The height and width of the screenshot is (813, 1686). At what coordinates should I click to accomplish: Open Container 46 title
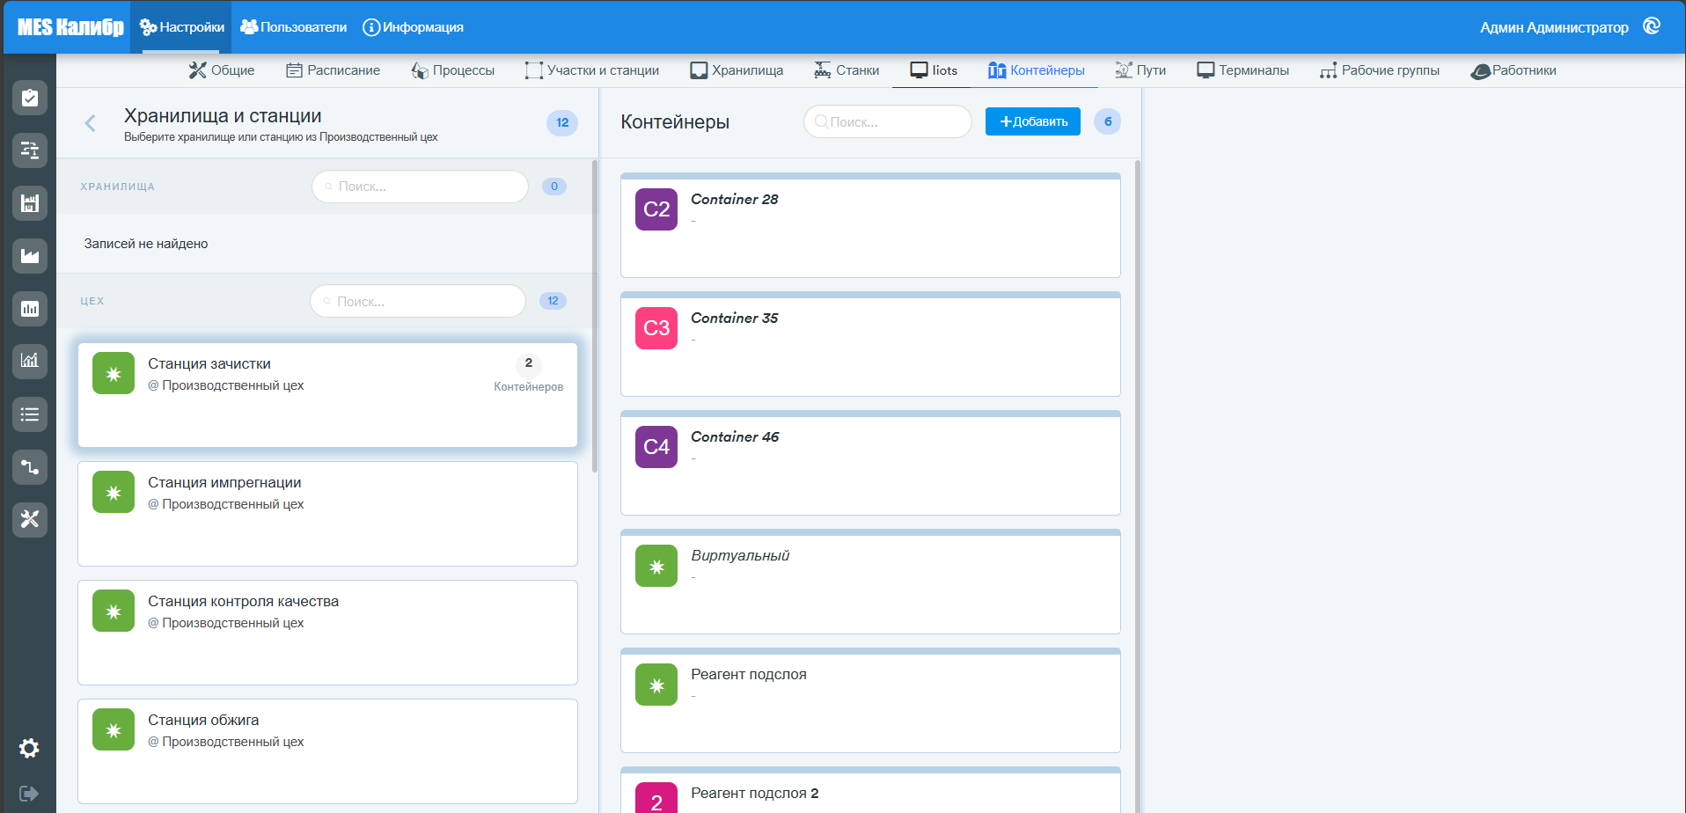735,436
